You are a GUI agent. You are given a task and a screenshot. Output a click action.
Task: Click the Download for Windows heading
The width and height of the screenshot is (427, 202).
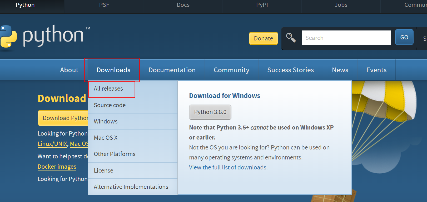225,96
